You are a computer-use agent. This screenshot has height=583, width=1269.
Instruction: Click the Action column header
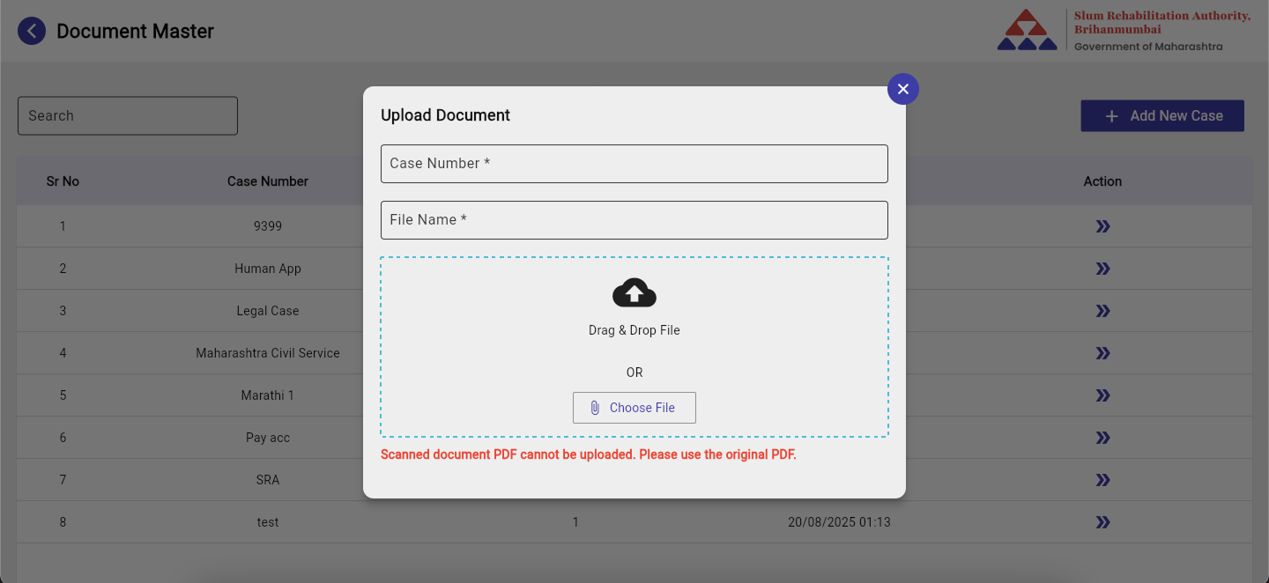click(1102, 181)
